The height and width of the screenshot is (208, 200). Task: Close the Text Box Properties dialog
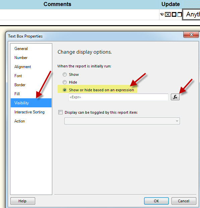click(191, 35)
